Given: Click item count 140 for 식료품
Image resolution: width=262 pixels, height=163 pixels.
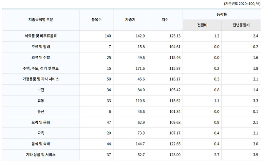Looking at the screenshot, I should [108, 36].
